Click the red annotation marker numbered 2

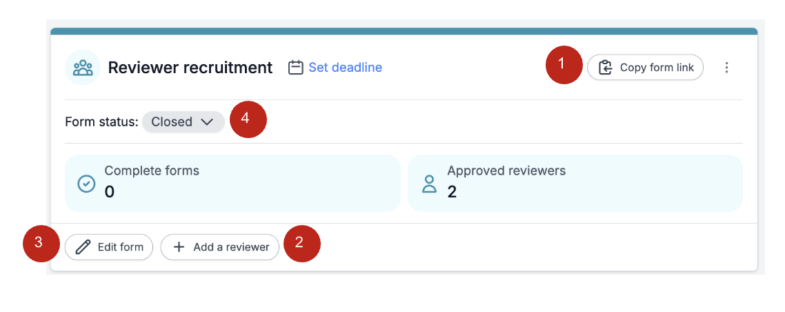pyautogui.click(x=302, y=244)
